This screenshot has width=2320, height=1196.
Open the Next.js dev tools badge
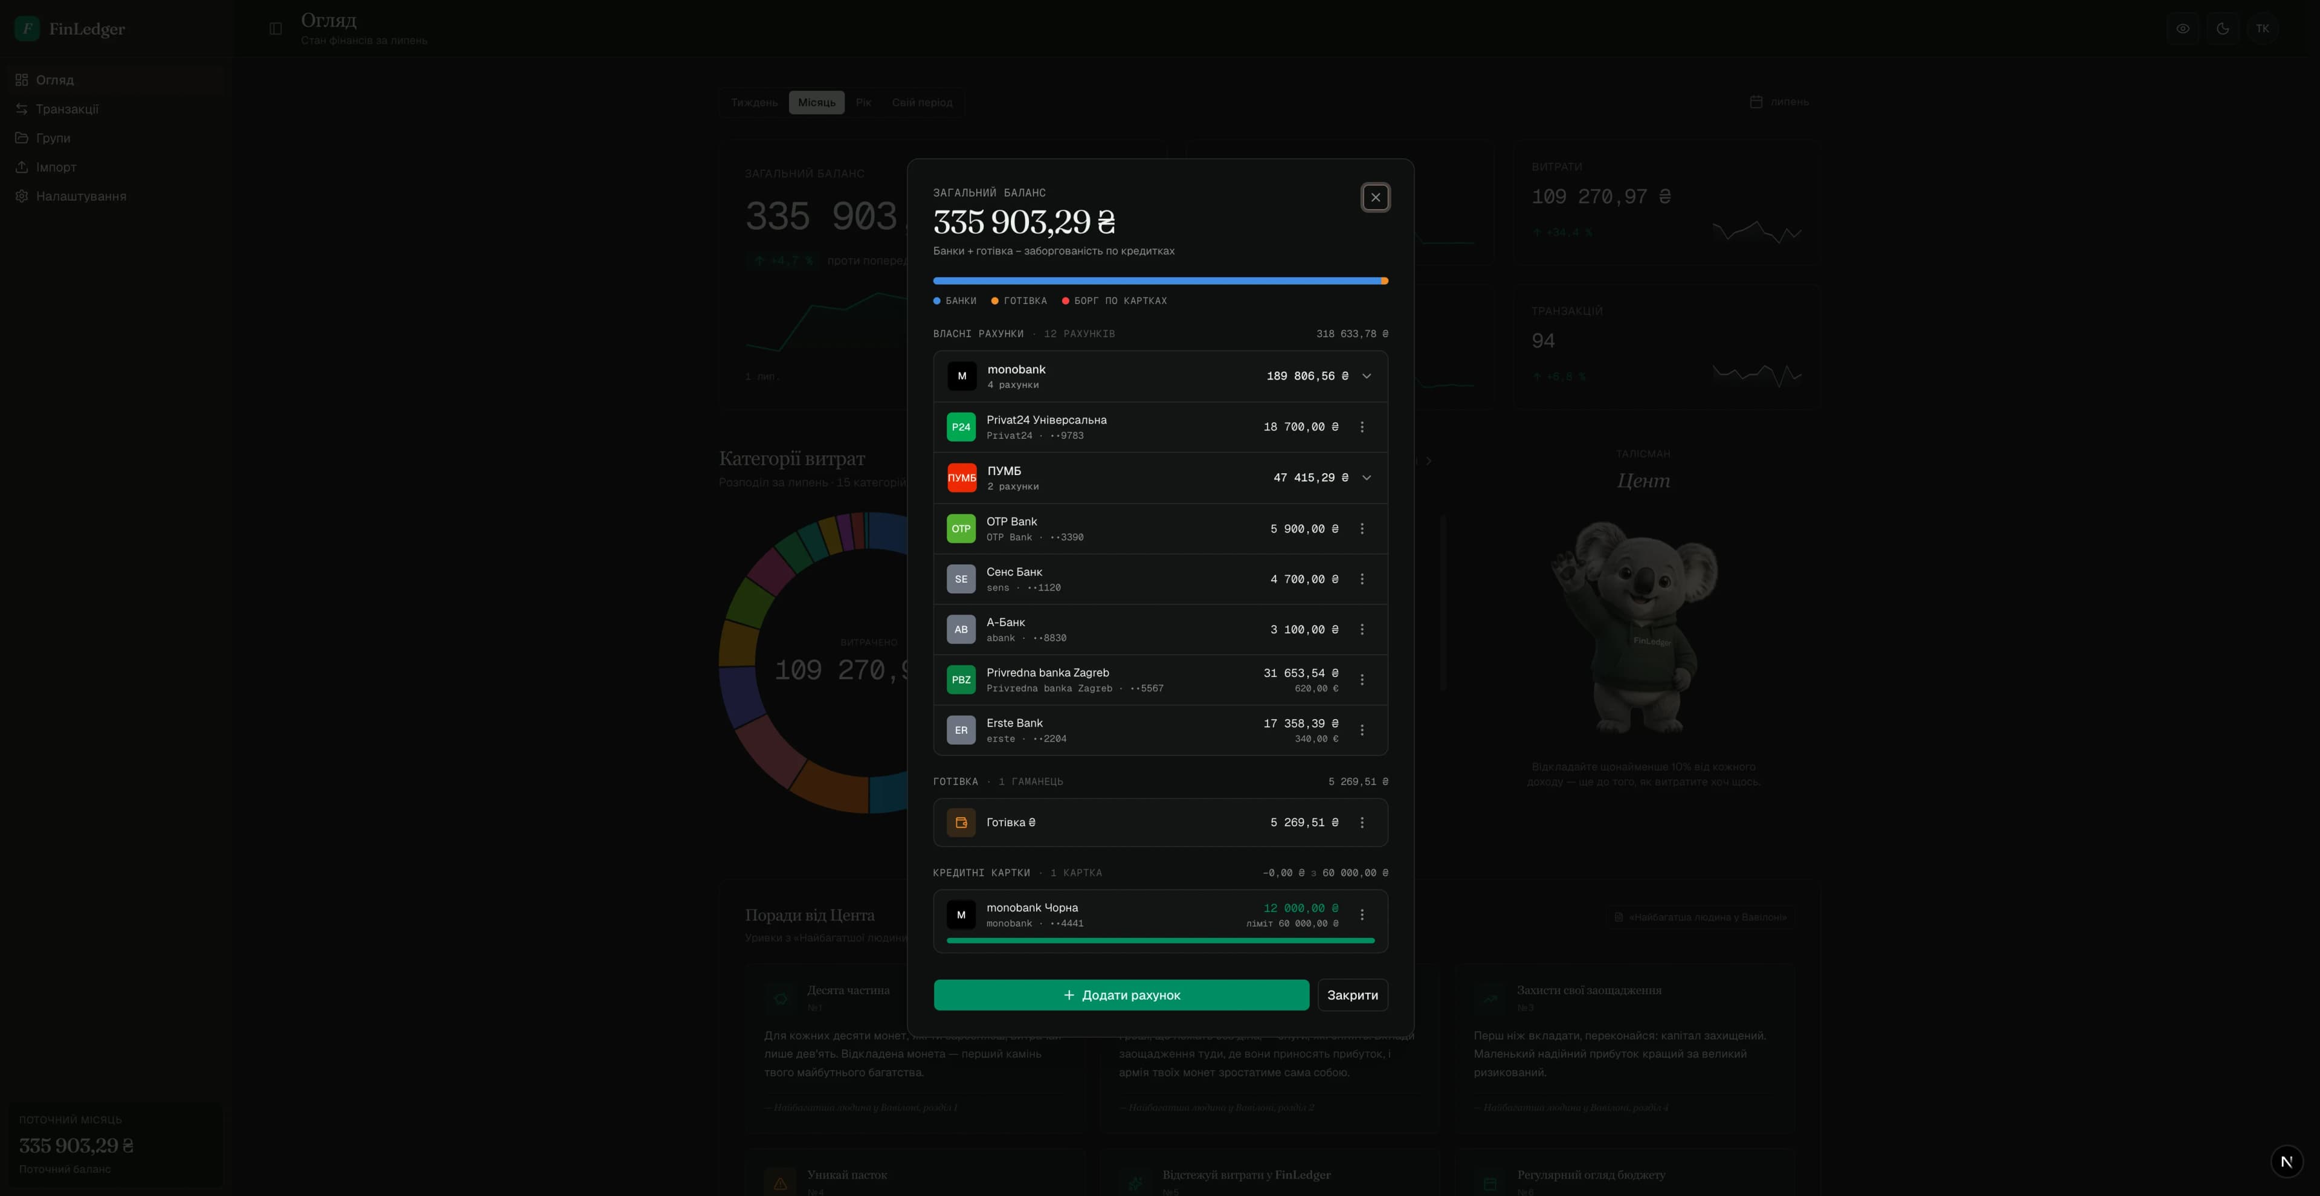pos(2287,1162)
